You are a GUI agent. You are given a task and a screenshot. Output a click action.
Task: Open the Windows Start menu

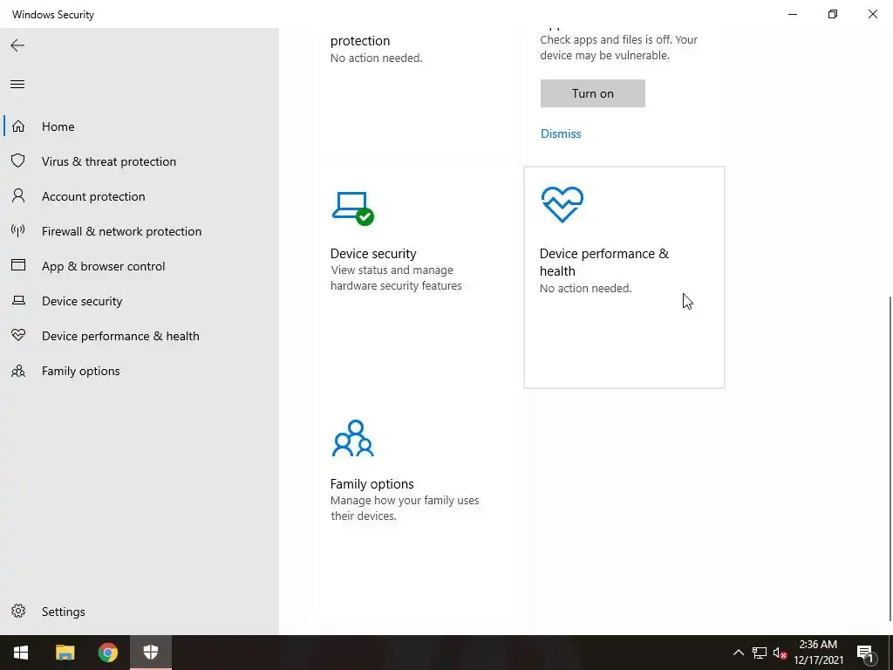[21, 653]
